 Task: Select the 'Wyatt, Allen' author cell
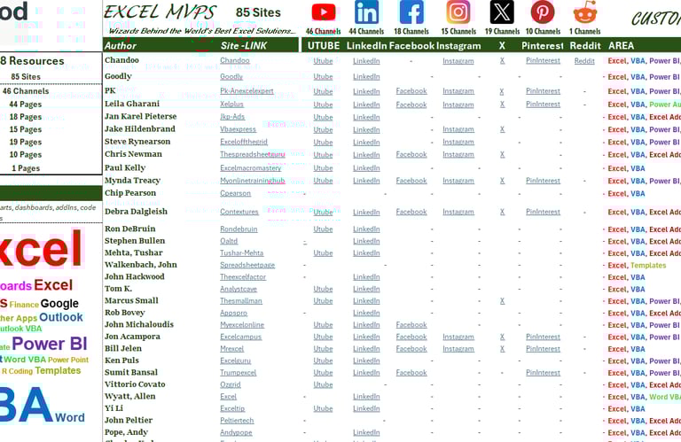tap(129, 396)
